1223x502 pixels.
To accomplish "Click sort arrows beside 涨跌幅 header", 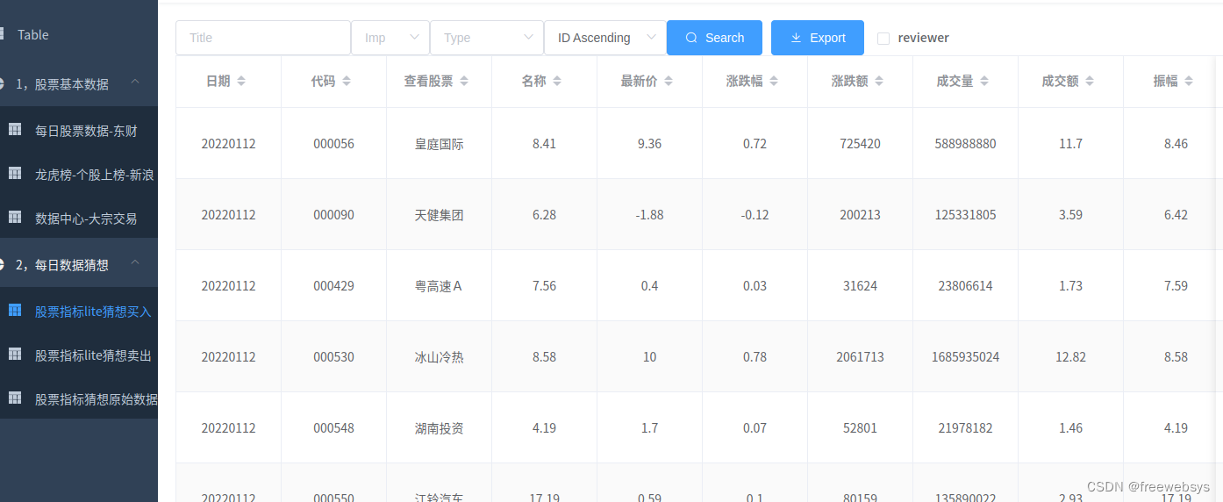I will (x=774, y=81).
